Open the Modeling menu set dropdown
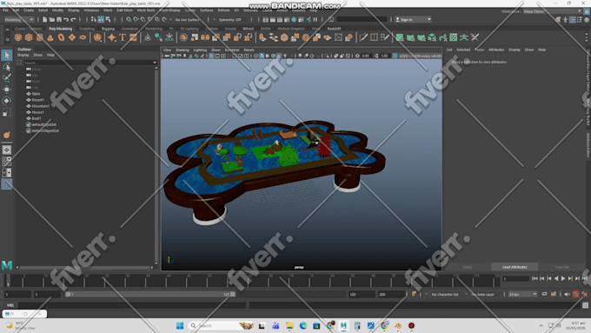Image resolution: width=591 pixels, height=333 pixels. [x=19, y=20]
